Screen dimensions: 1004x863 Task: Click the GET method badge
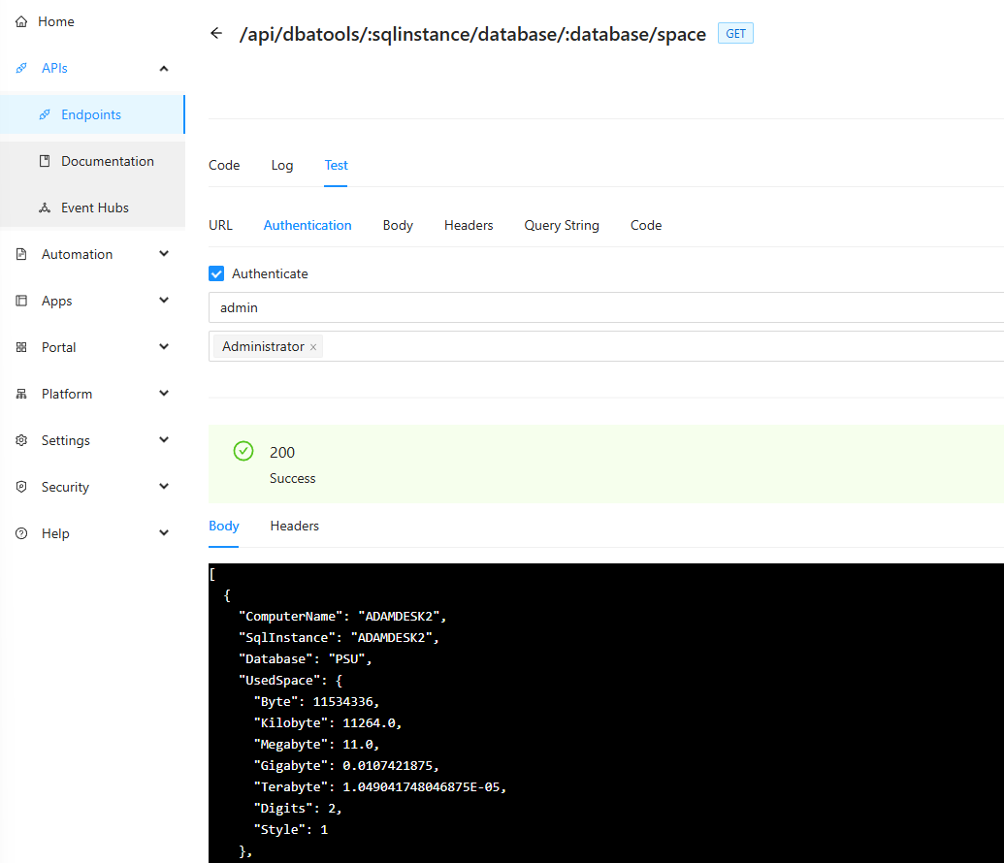[735, 33]
